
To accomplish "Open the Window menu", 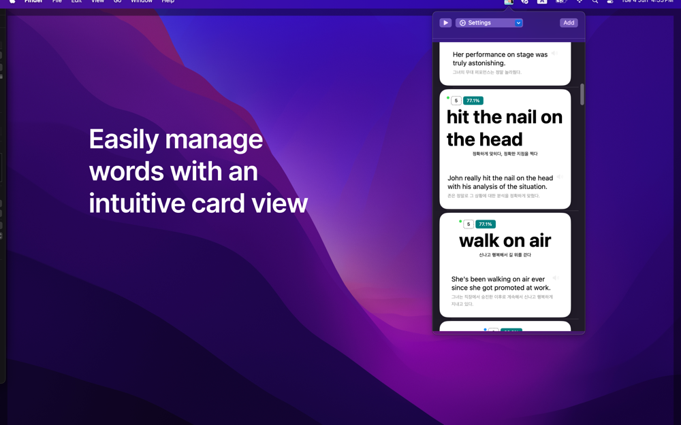I will (x=142, y=2).
